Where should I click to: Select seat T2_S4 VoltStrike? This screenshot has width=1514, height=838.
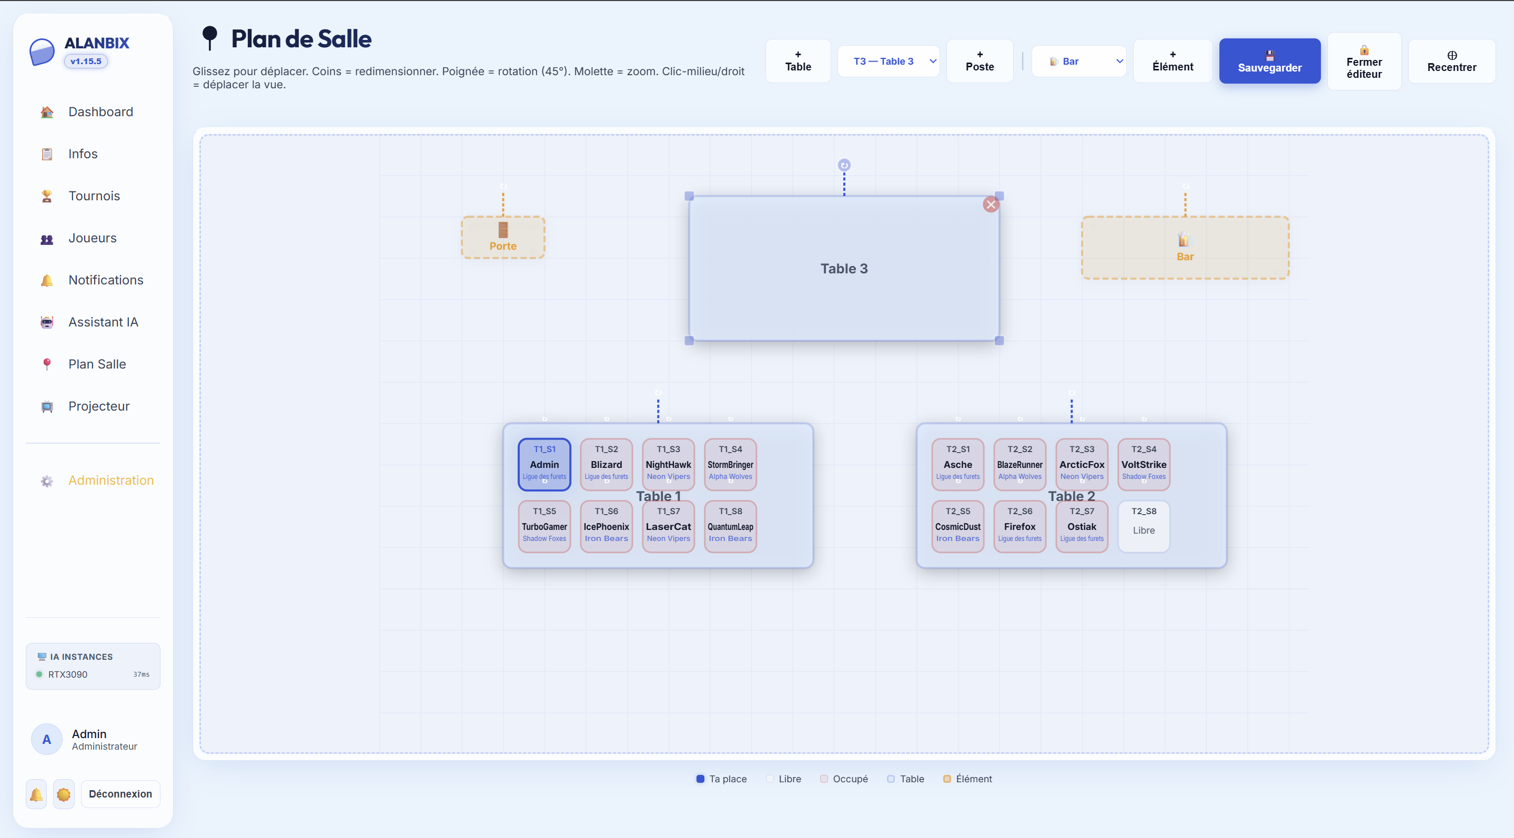(x=1144, y=464)
